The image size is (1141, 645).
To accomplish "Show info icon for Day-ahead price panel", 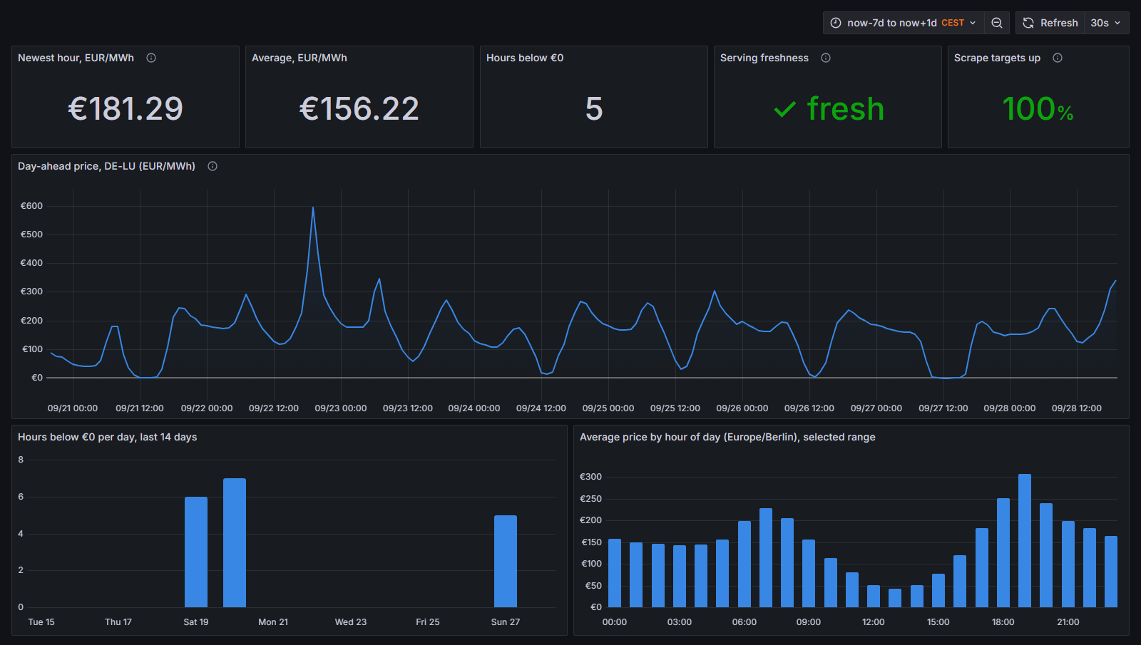I will [x=213, y=166].
